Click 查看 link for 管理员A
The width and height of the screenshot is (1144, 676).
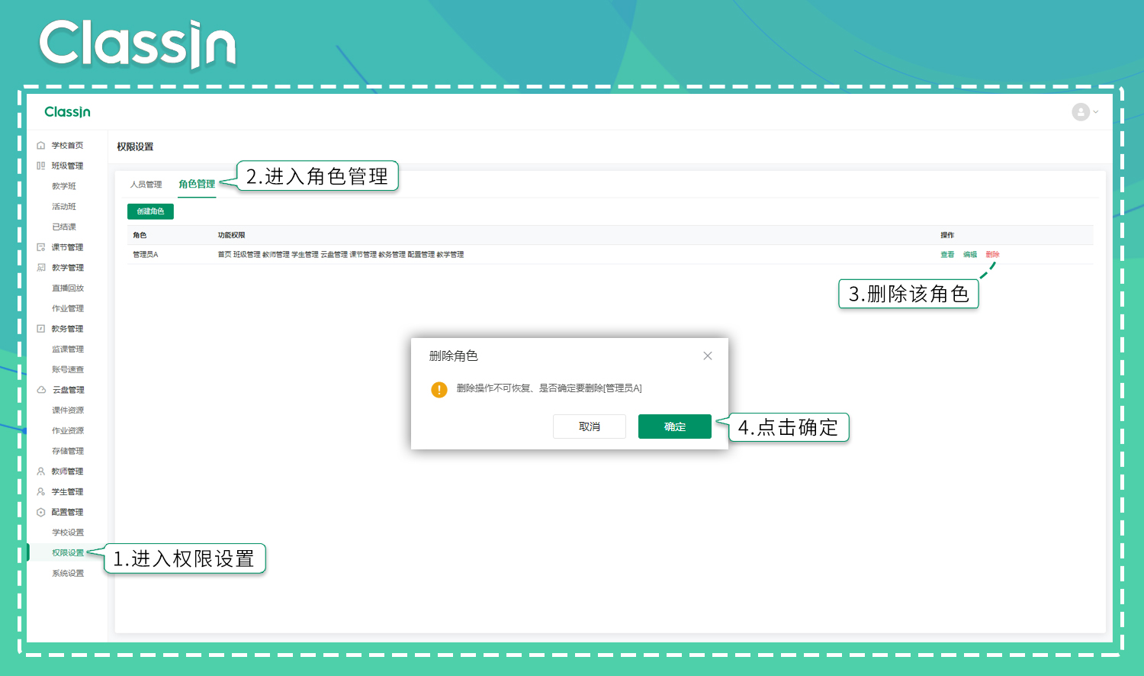click(947, 255)
